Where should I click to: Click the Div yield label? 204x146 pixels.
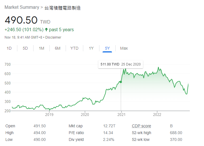(76, 139)
